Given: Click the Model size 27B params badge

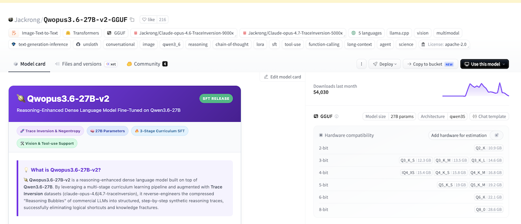Looking at the screenshot, I should click(x=389, y=116).
